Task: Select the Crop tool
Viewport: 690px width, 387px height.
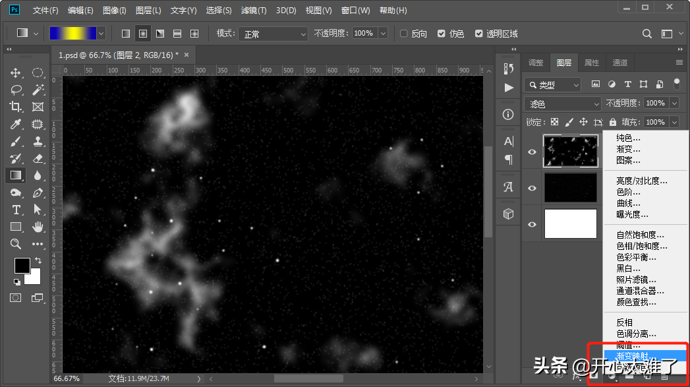Action: [x=16, y=107]
